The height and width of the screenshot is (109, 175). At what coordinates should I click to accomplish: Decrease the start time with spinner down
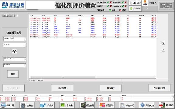tap(25, 46)
